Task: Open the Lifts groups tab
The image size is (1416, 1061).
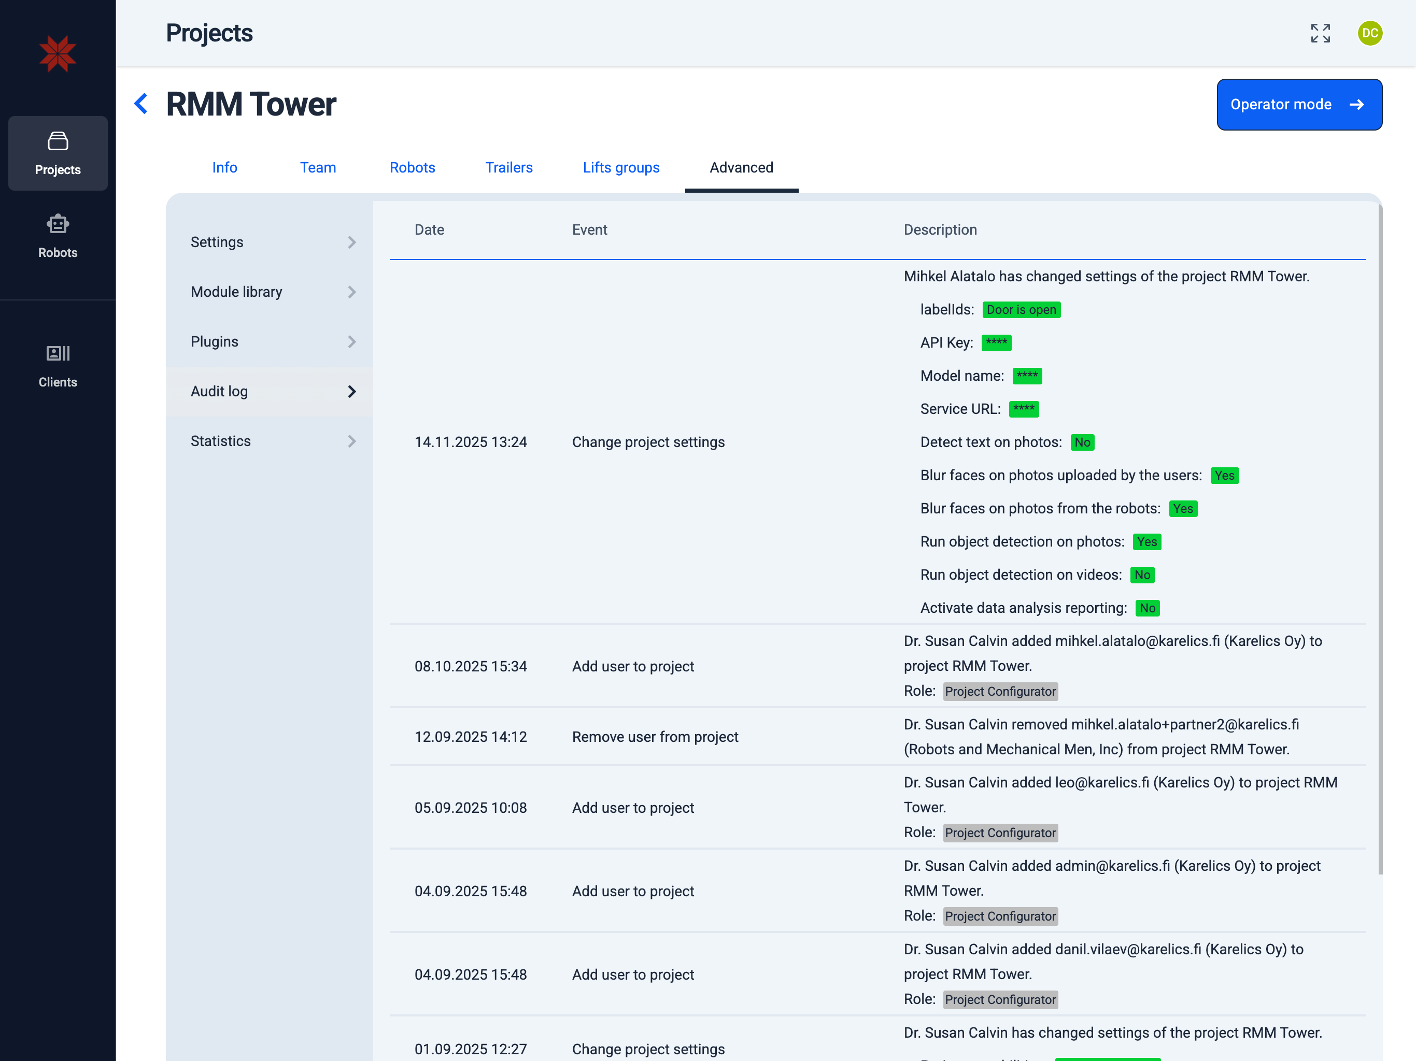Action: (620, 168)
